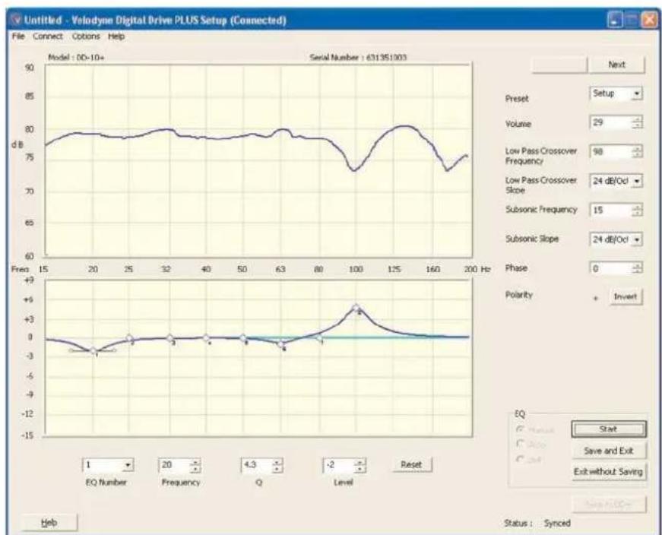Click the EQ Level field
Screen dimensions: 662x535
(x=338, y=465)
